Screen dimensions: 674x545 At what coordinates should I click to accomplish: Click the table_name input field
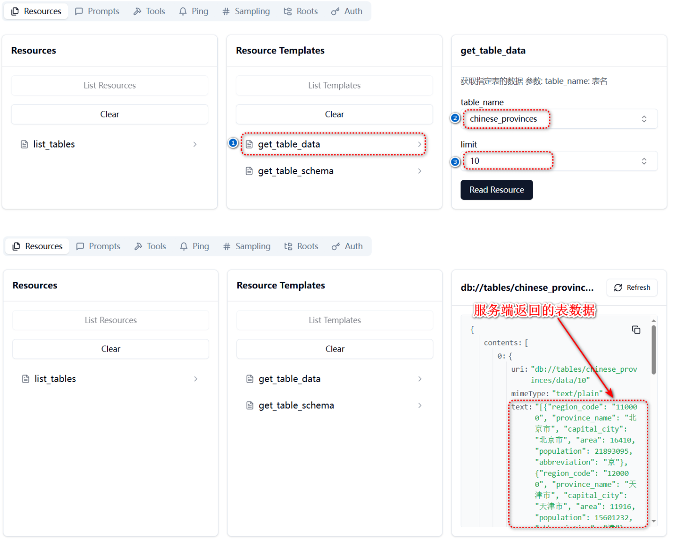(559, 119)
